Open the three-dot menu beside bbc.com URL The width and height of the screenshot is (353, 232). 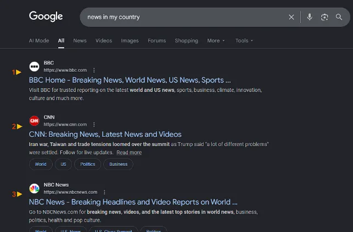(x=94, y=70)
